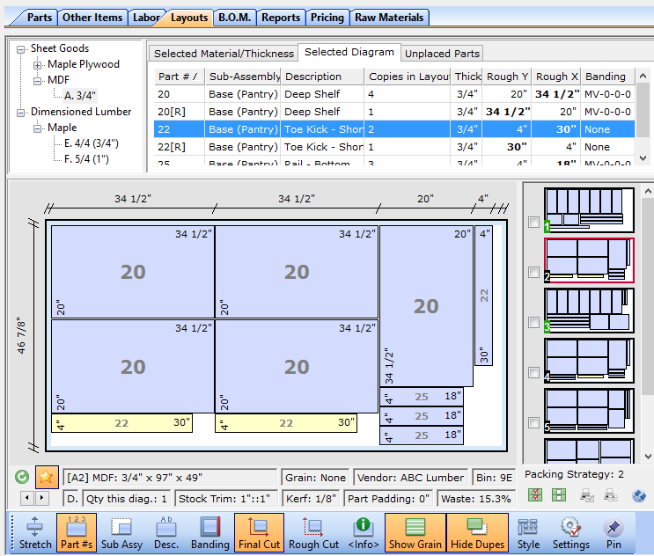The height and width of the screenshot is (556, 654).
Task: Switch to the Labor tab
Action: [x=146, y=18]
